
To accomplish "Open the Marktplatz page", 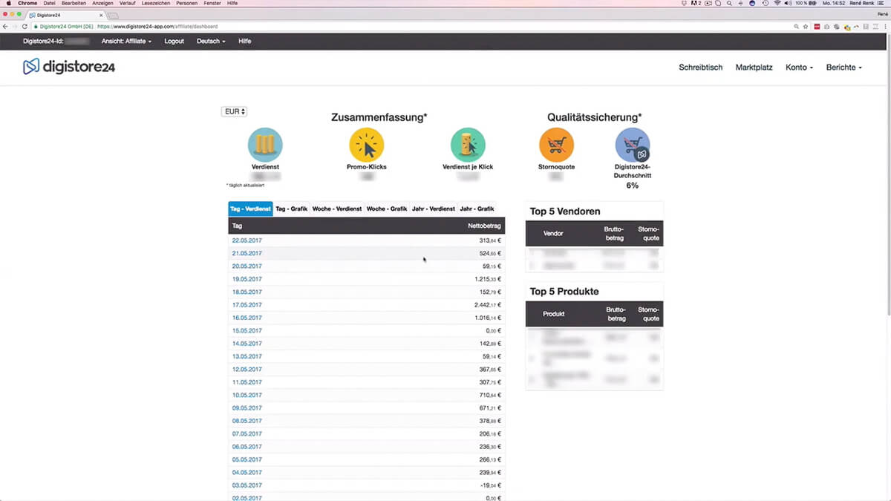I will pos(754,68).
